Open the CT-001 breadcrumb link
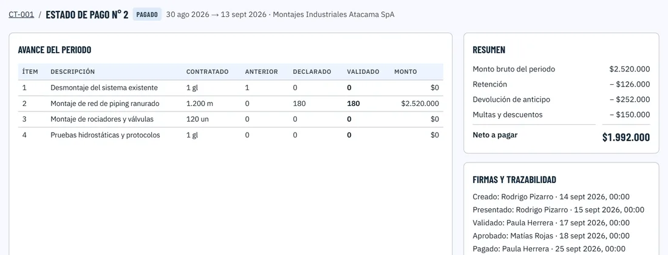The height and width of the screenshot is (255, 668). [x=21, y=15]
